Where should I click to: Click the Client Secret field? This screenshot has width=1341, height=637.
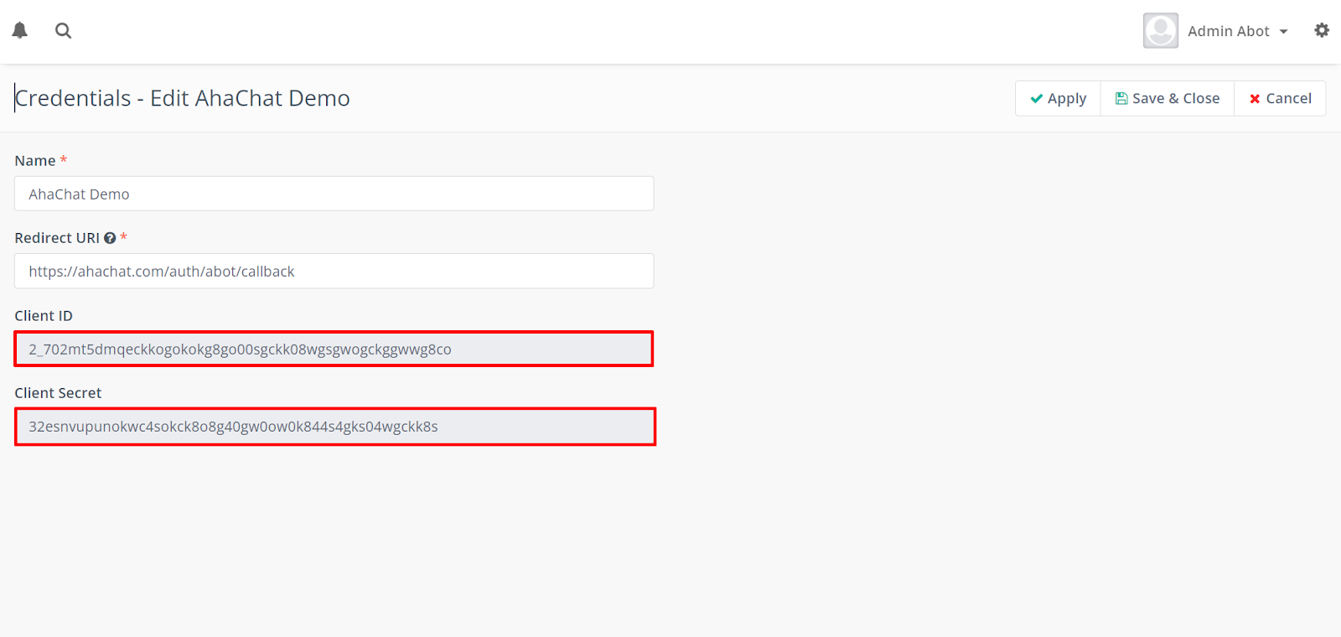[x=335, y=427]
